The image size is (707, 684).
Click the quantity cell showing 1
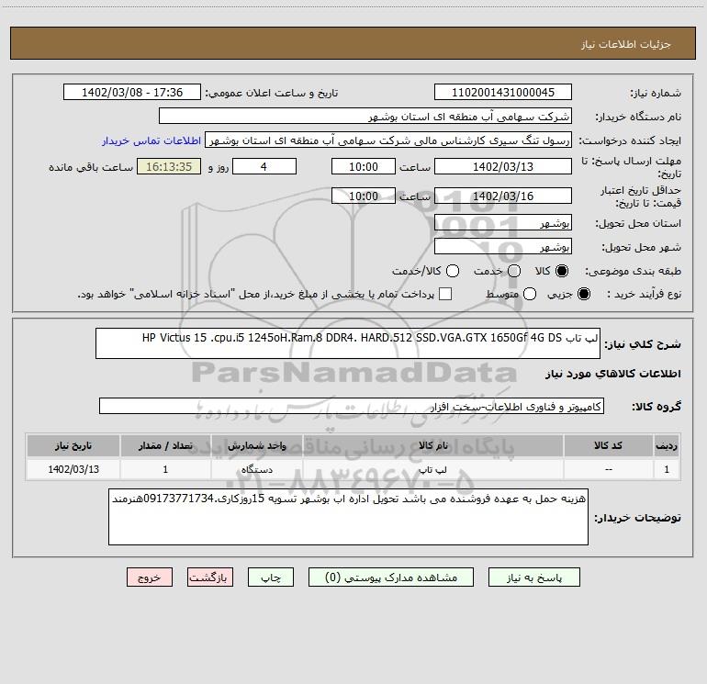click(x=165, y=469)
